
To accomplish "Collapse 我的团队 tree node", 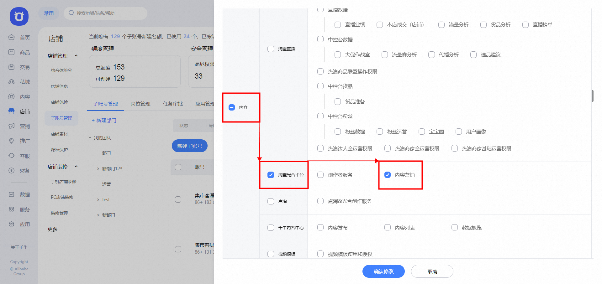I will 90,138.
